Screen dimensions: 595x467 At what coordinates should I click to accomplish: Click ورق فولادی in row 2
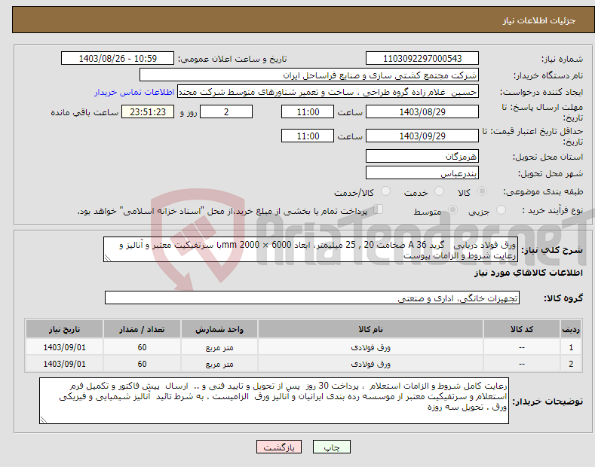coord(370,364)
